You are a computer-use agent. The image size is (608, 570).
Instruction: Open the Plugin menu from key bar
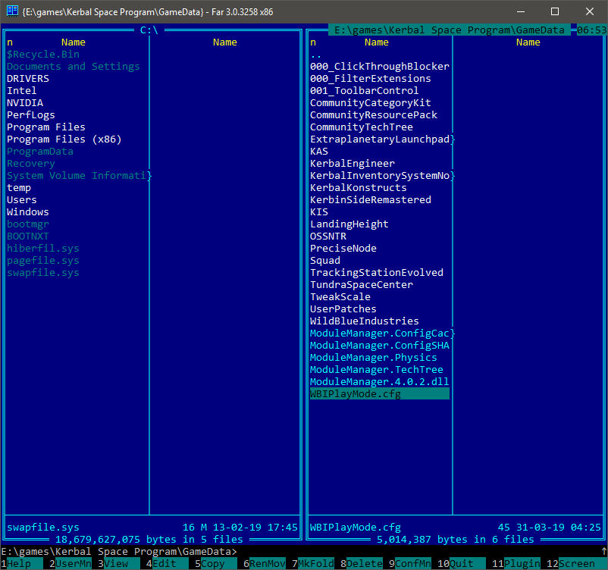tap(516, 563)
